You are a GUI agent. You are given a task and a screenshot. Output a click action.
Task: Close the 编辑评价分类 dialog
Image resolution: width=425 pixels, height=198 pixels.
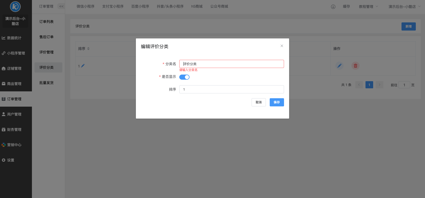click(x=282, y=46)
